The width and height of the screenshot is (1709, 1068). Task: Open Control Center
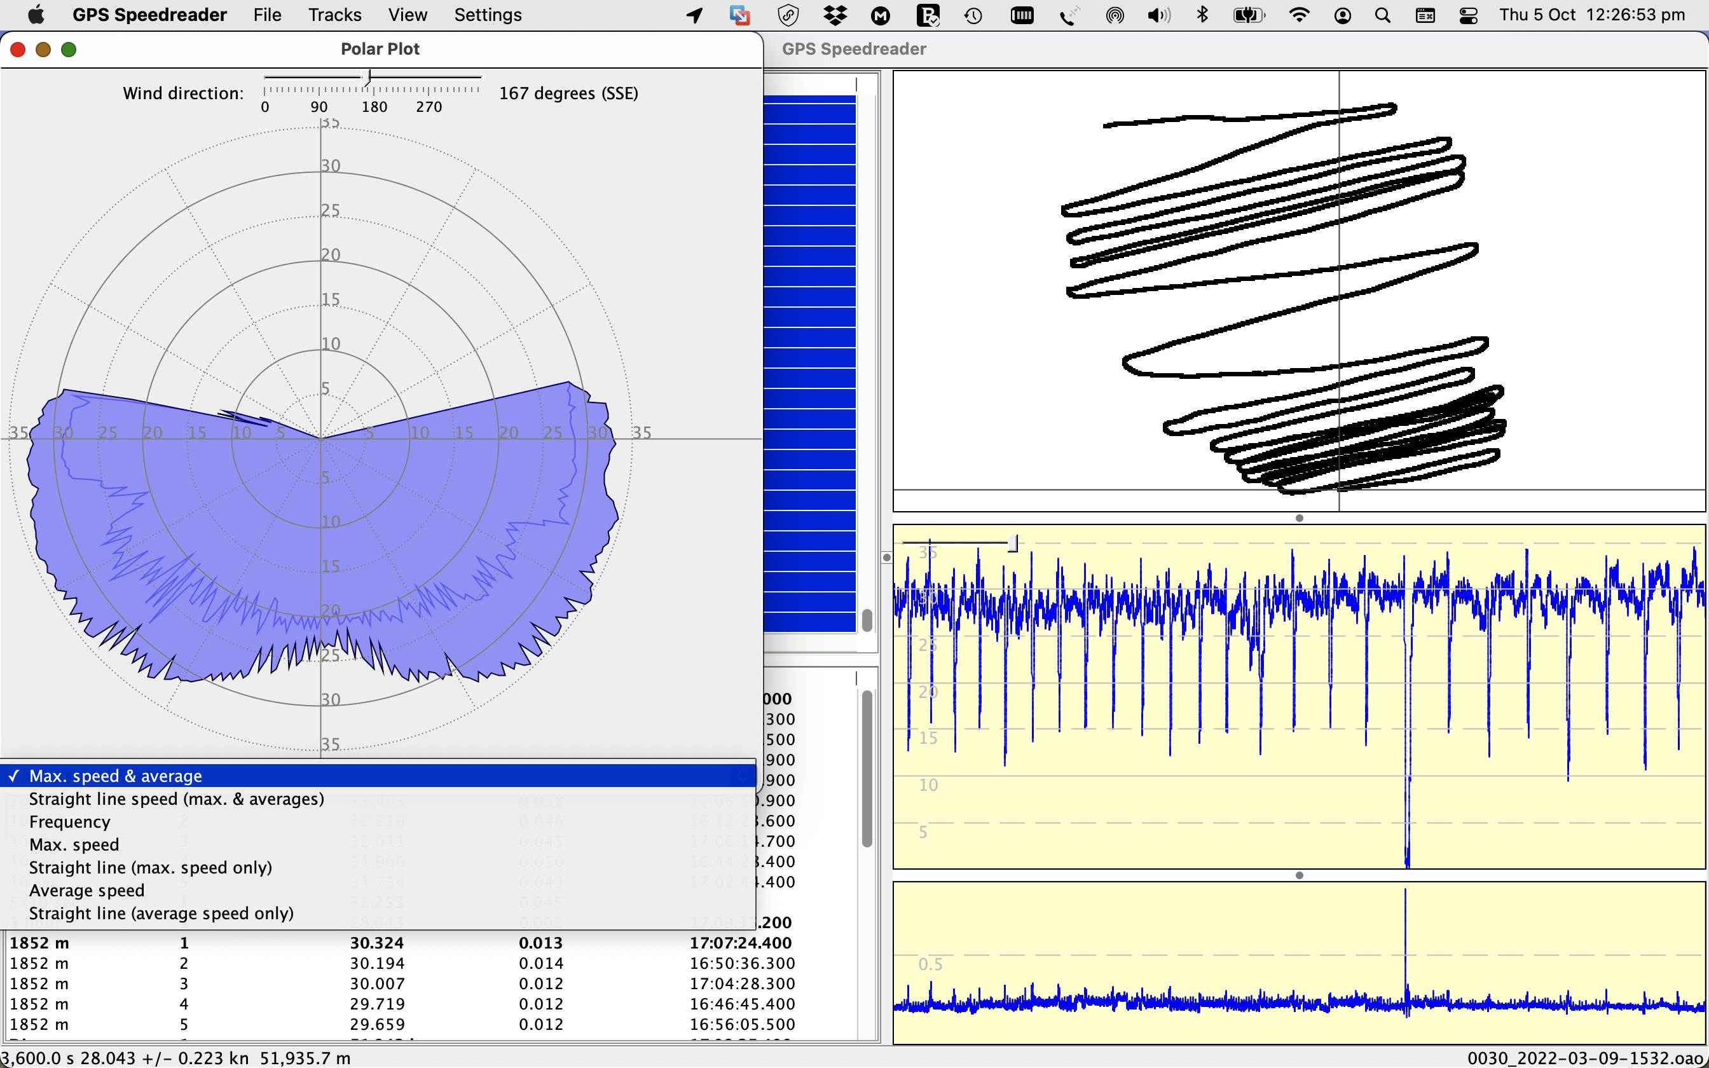(x=1468, y=15)
